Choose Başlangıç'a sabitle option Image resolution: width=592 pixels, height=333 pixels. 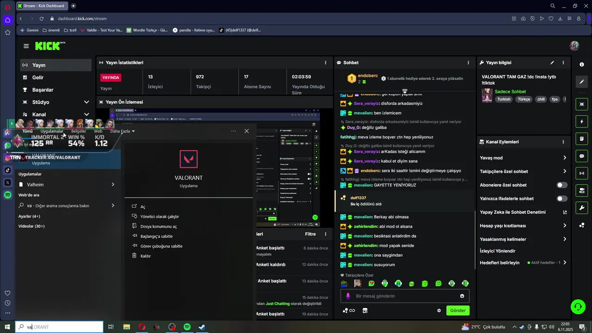click(156, 236)
